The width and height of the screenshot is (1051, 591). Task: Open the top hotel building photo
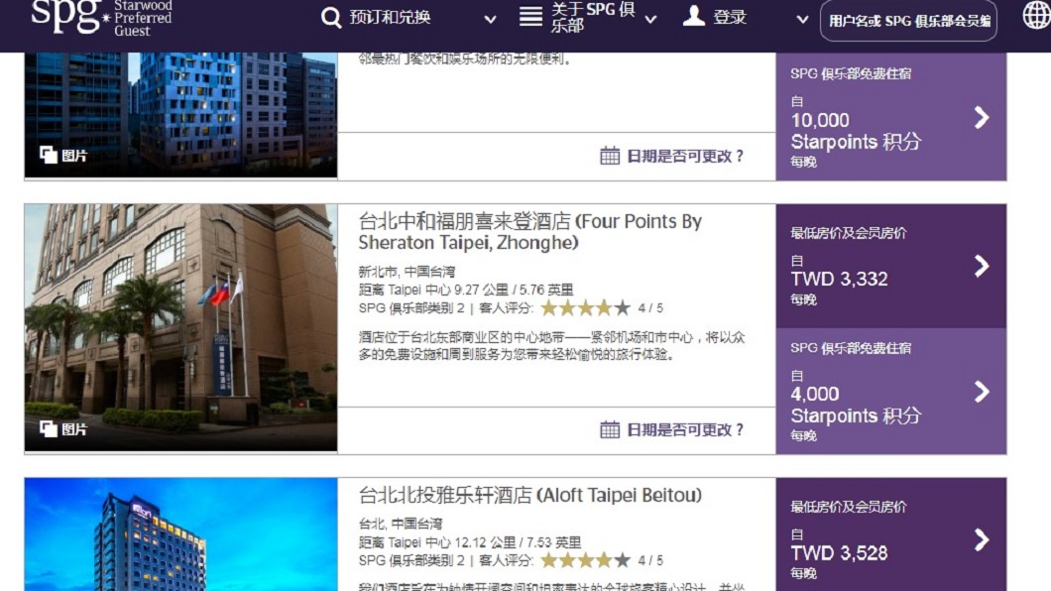tap(181, 115)
